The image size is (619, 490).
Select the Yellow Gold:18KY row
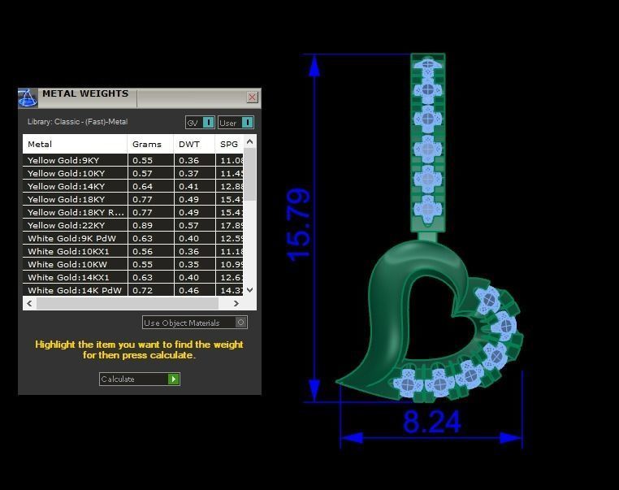point(133,199)
